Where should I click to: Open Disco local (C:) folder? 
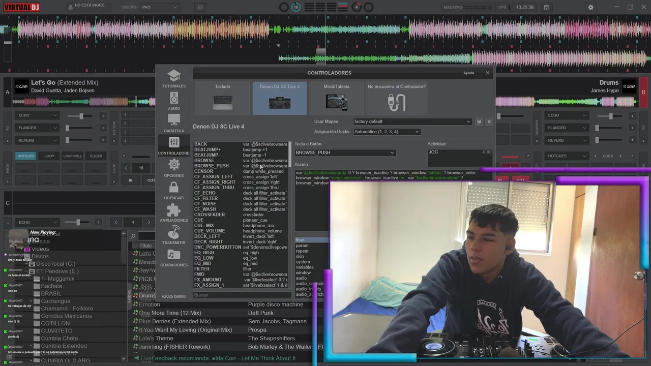[x=55, y=264]
